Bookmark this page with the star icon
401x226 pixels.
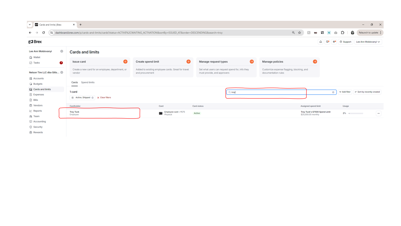[x=299, y=33]
